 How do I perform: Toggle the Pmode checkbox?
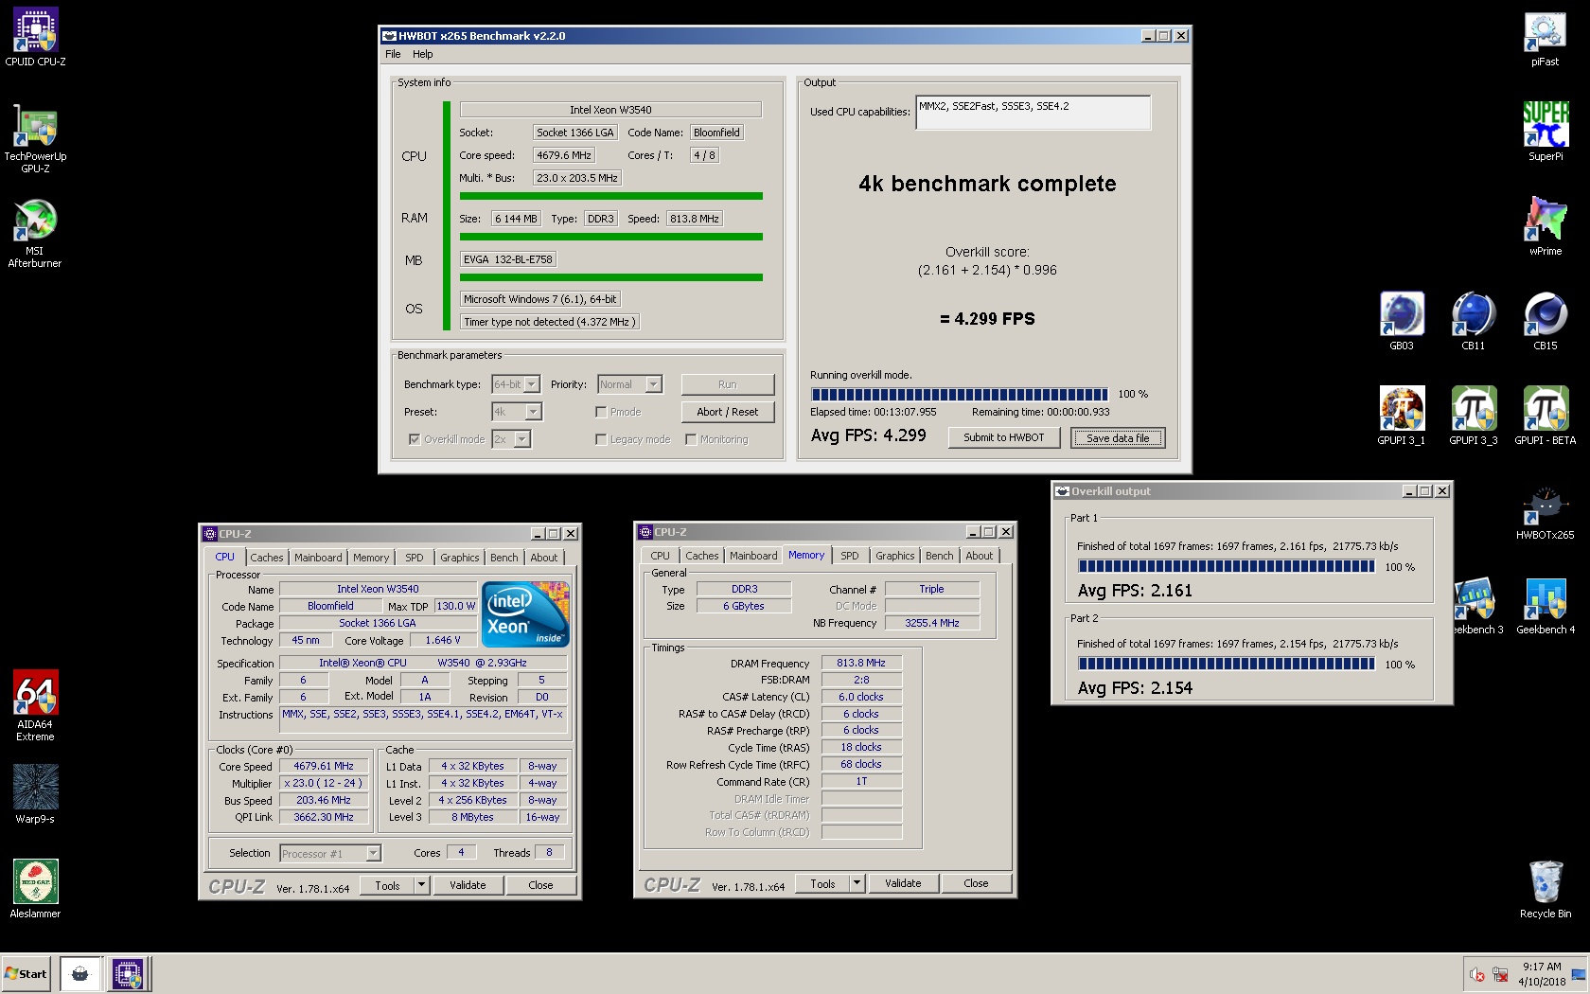pos(601,412)
